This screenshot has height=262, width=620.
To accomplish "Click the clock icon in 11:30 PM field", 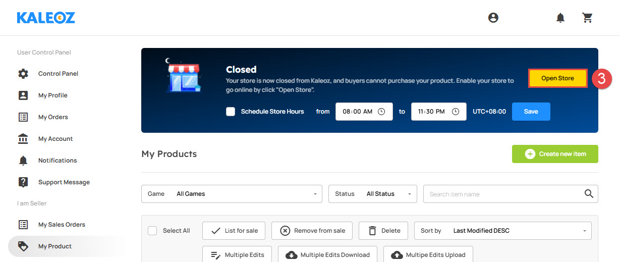I will click(x=456, y=112).
